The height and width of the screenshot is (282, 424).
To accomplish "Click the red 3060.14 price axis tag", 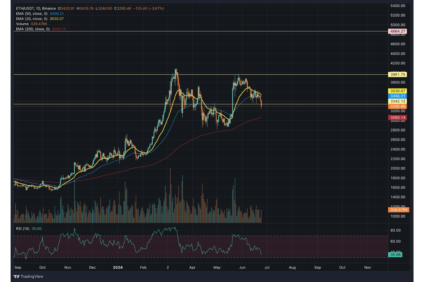I will [x=398, y=117].
